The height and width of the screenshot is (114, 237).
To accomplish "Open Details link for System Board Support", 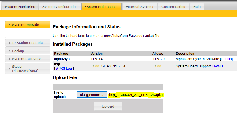I will pyautogui.click(x=218, y=66).
